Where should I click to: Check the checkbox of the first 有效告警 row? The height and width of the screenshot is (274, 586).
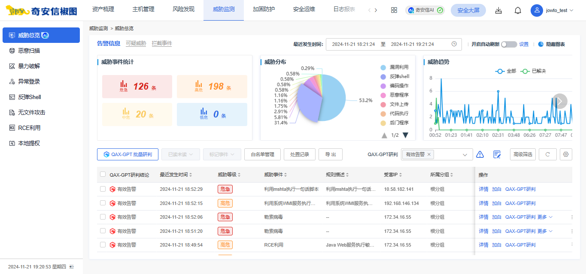[x=103, y=189]
